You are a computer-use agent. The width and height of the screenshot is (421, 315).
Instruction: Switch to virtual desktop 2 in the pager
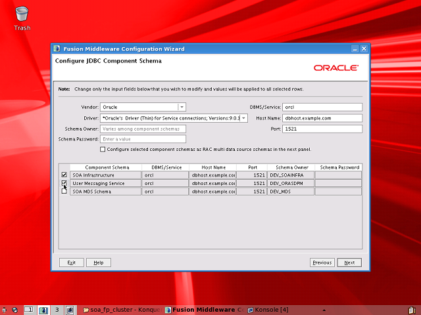click(x=43, y=310)
